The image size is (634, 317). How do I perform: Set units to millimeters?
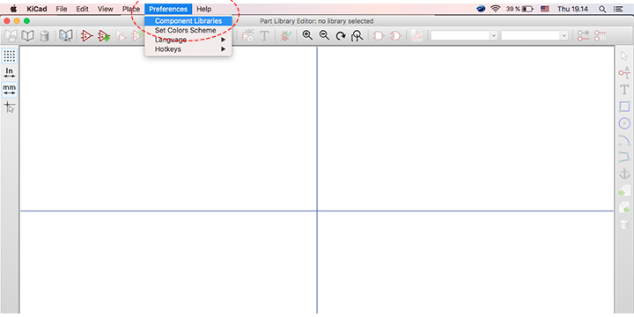click(10, 89)
